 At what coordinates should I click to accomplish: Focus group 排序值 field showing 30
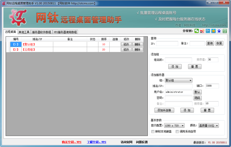click(213, 60)
